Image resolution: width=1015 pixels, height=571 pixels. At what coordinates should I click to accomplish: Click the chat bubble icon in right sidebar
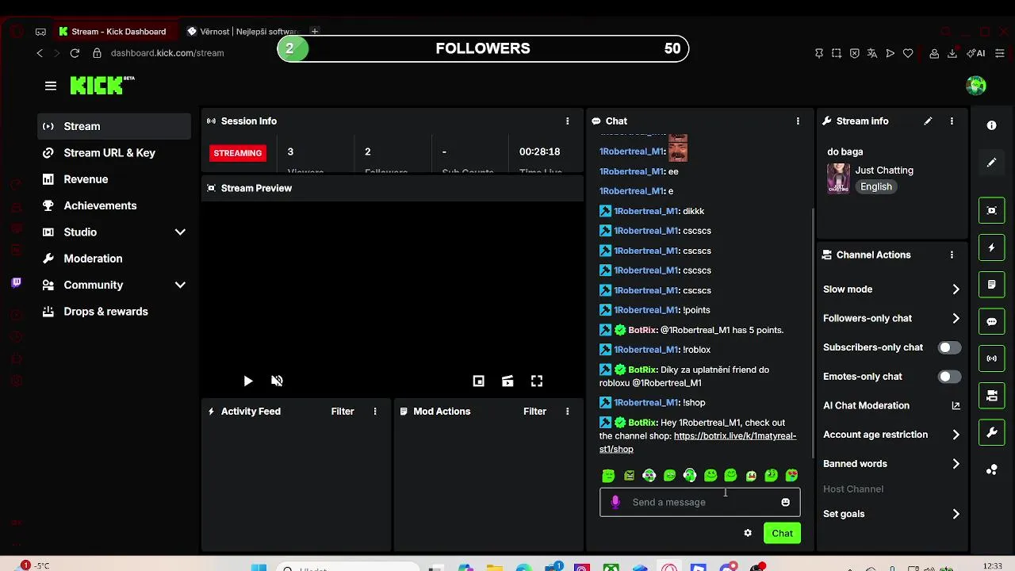[991, 322]
